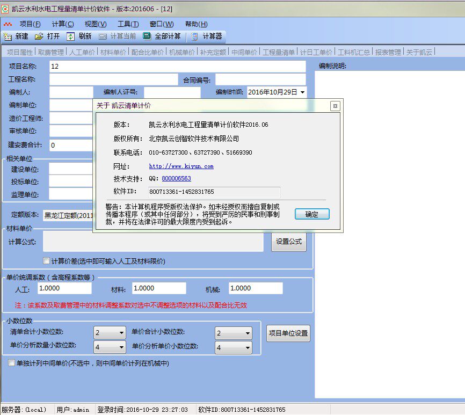Click the 项目单位设置 button
Viewport: 465px width, 415px height.
[x=288, y=333]
